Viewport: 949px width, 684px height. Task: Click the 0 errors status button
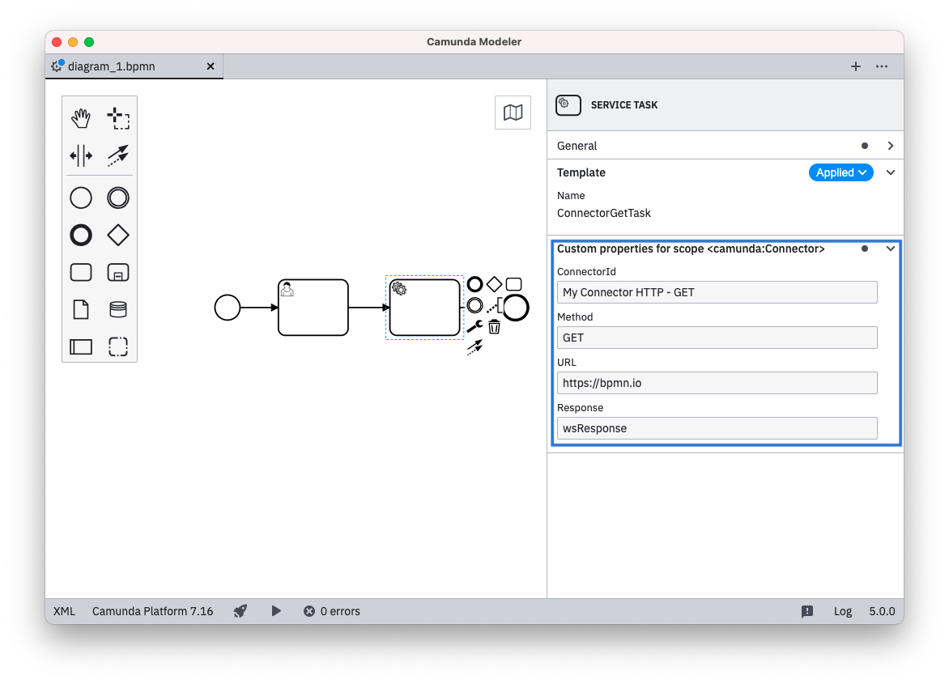click(332, 611)
